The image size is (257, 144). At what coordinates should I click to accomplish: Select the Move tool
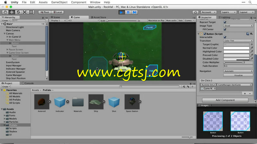12,12
